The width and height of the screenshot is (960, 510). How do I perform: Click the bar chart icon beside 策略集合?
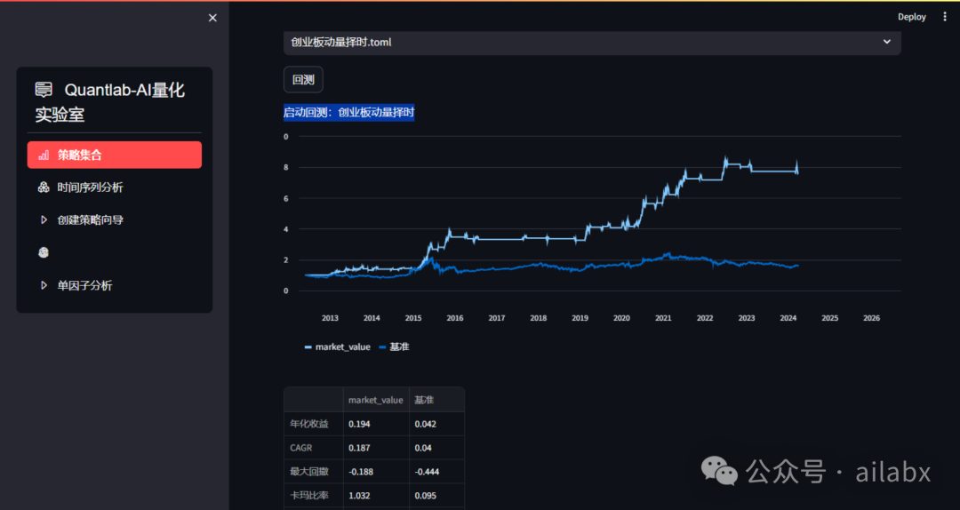click(44, 155)
